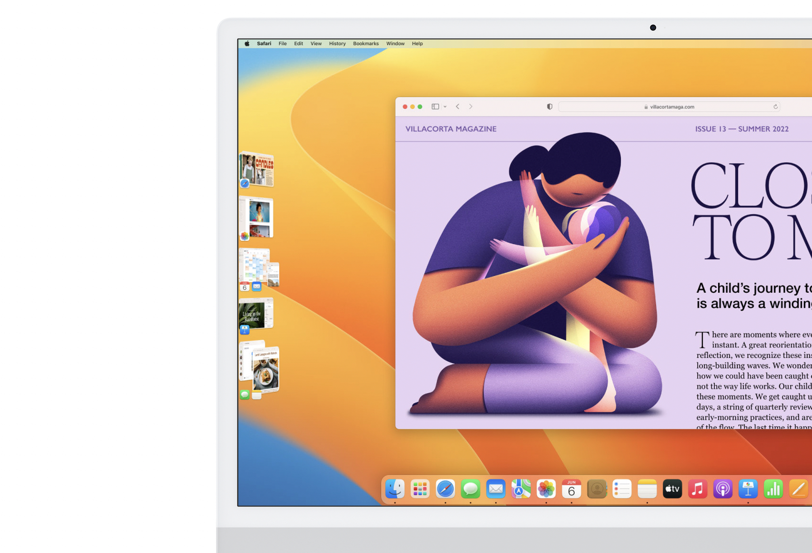Open Music from the Dock
The height and width of the screenshot is (553, 812).
point(698,489)
